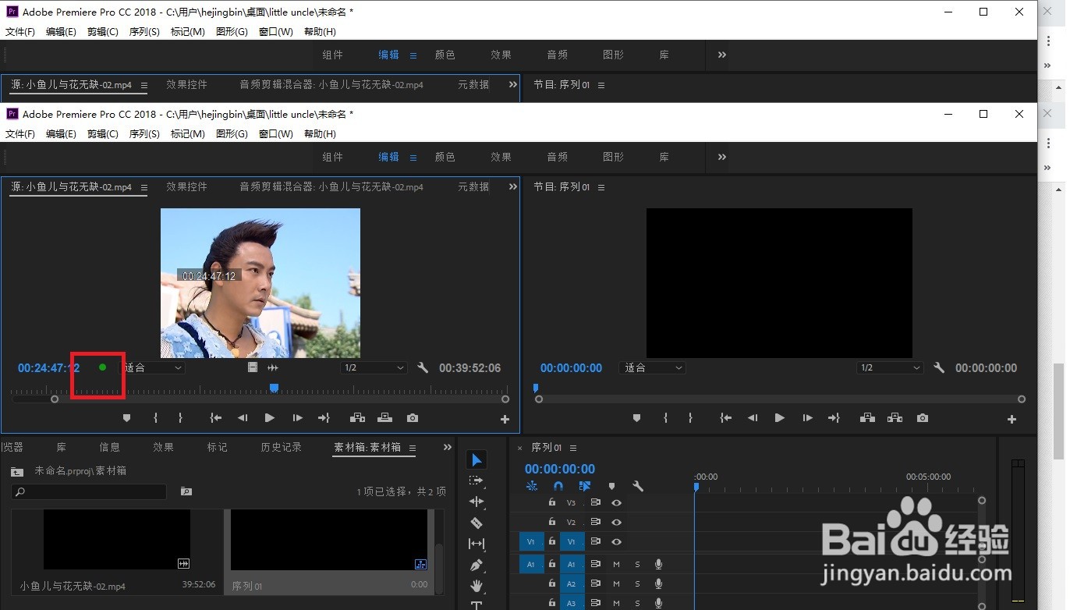Click the Play button in the Source Monitor
This screenshot has width=1070, height=610.
(269, 418)
